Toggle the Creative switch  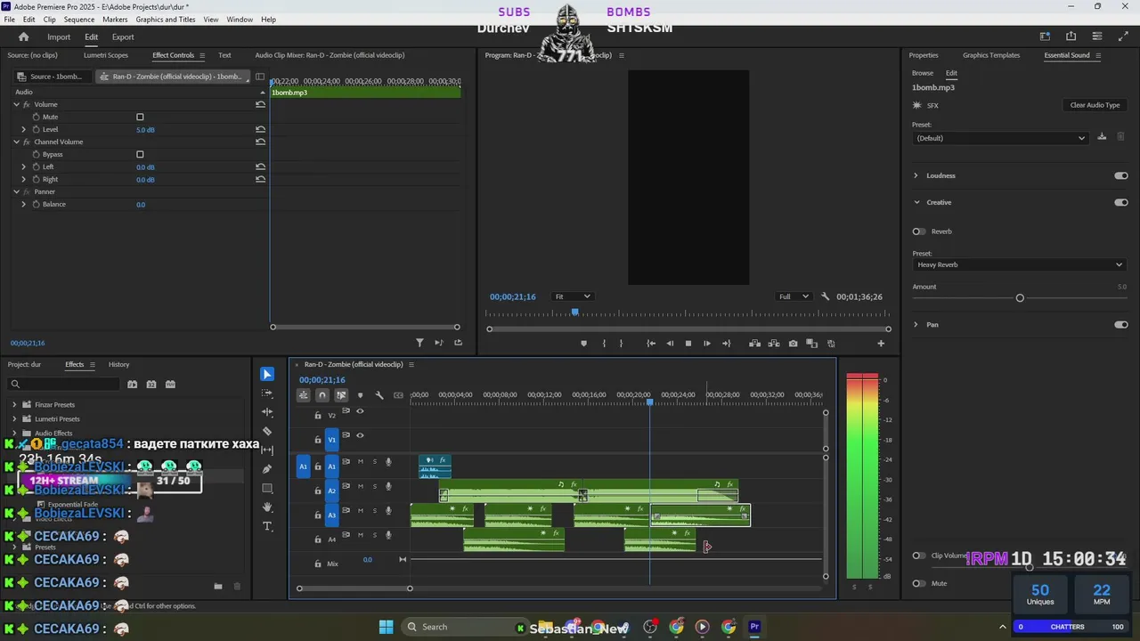click(1121, 202)
